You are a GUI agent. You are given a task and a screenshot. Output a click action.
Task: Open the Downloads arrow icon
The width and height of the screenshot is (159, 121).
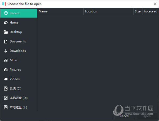pos(6,51)
